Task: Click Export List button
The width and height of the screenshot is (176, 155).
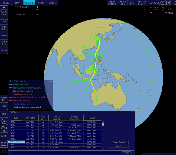Action: click(119, 146)
